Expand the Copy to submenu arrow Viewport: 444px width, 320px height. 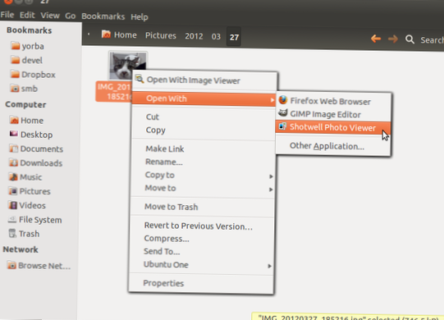click(271, 176)
